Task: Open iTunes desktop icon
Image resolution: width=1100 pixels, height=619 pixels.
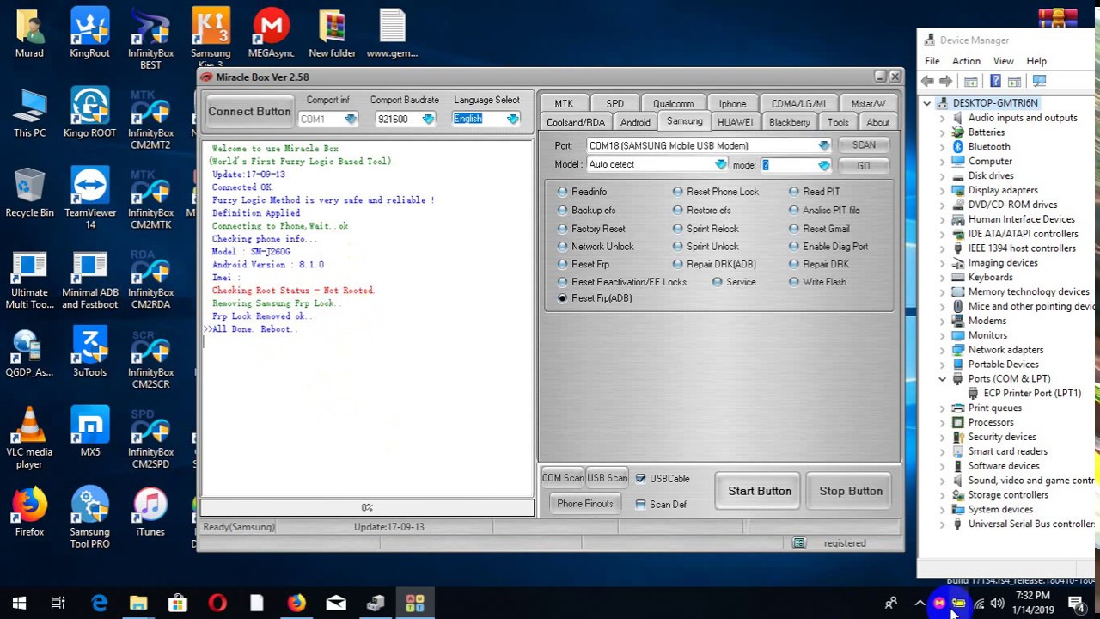Action: pos(150,512)
